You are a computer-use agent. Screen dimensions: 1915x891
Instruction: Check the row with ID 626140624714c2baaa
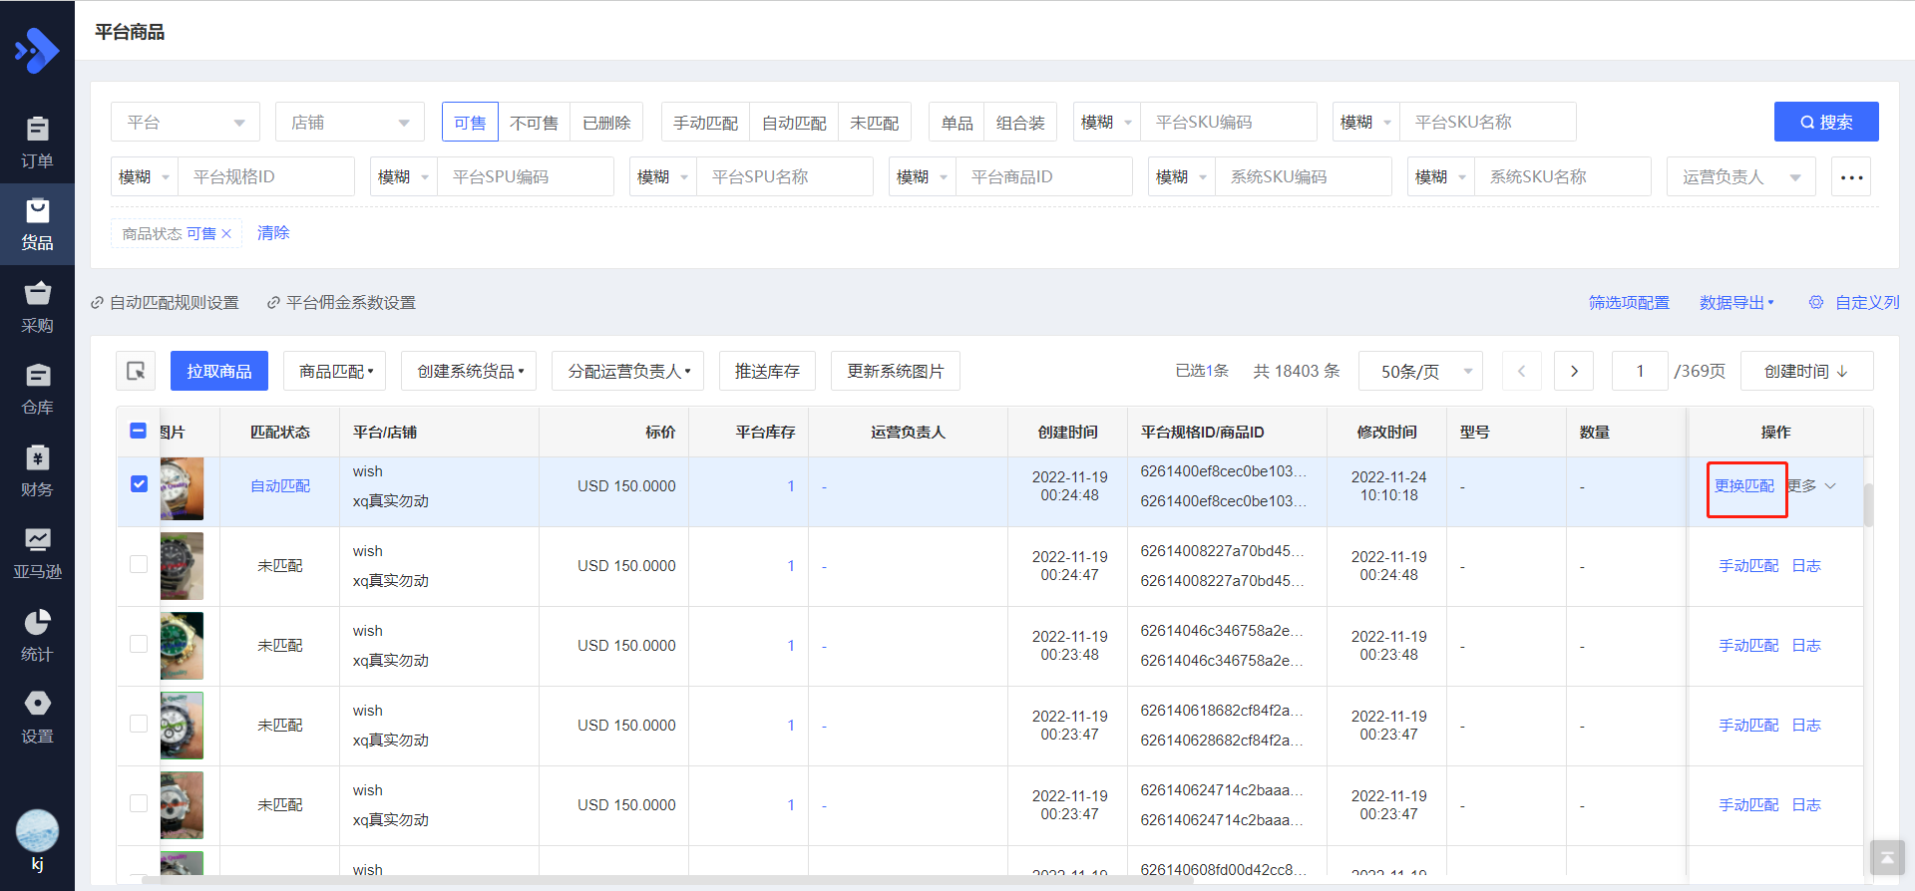click(x=139, y=803)
